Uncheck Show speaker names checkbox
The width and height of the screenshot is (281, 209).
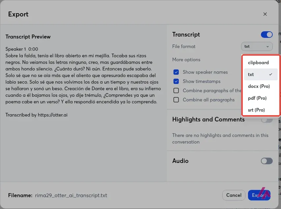pos(176,72)
